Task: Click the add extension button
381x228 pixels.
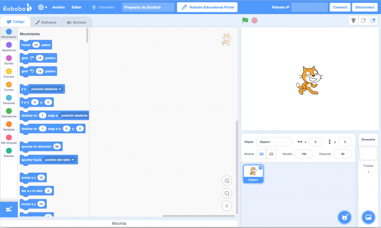Action: point(9,209)
